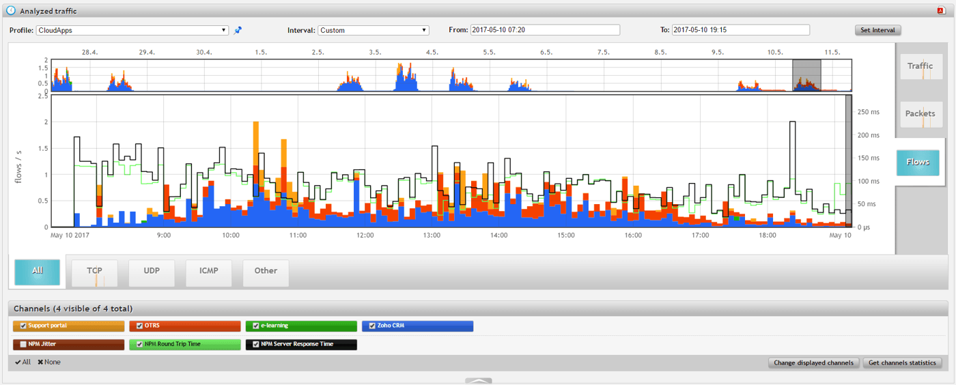
Task: Disable the NPM Server Response Time checkbox
Action: [x=256, y=345]
